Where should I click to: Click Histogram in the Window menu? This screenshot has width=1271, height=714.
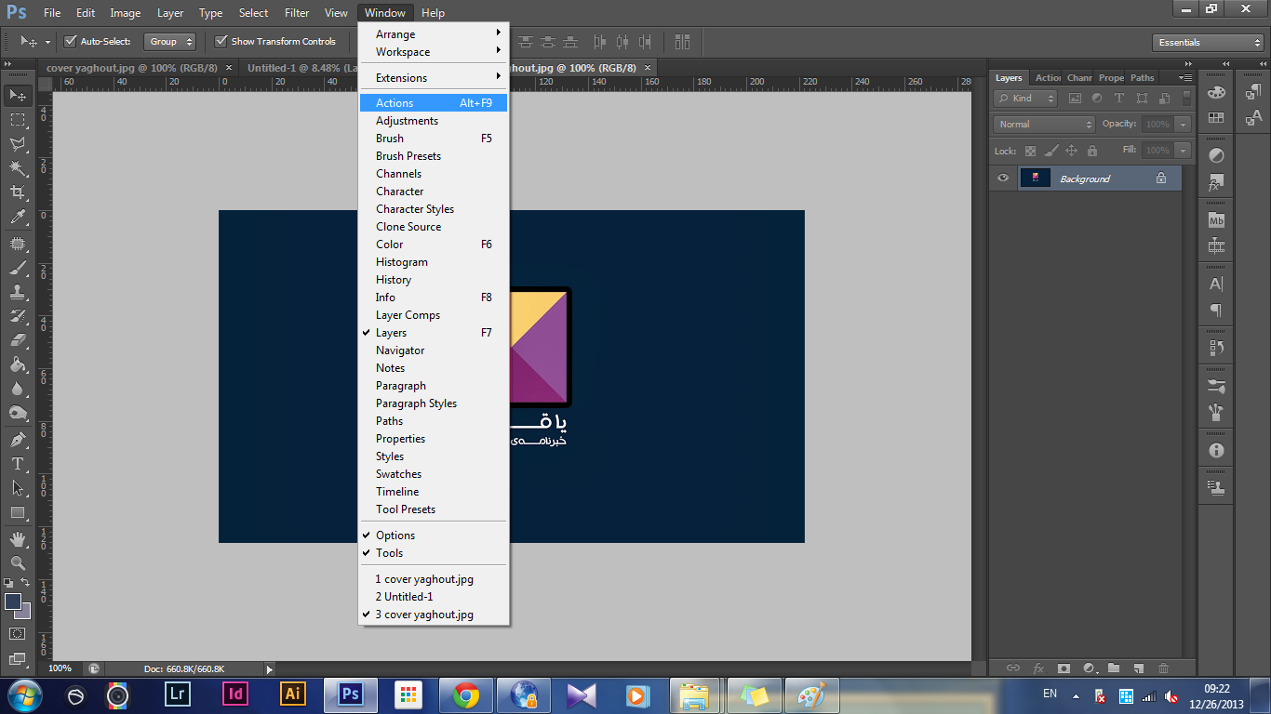(x=402, y=262)
